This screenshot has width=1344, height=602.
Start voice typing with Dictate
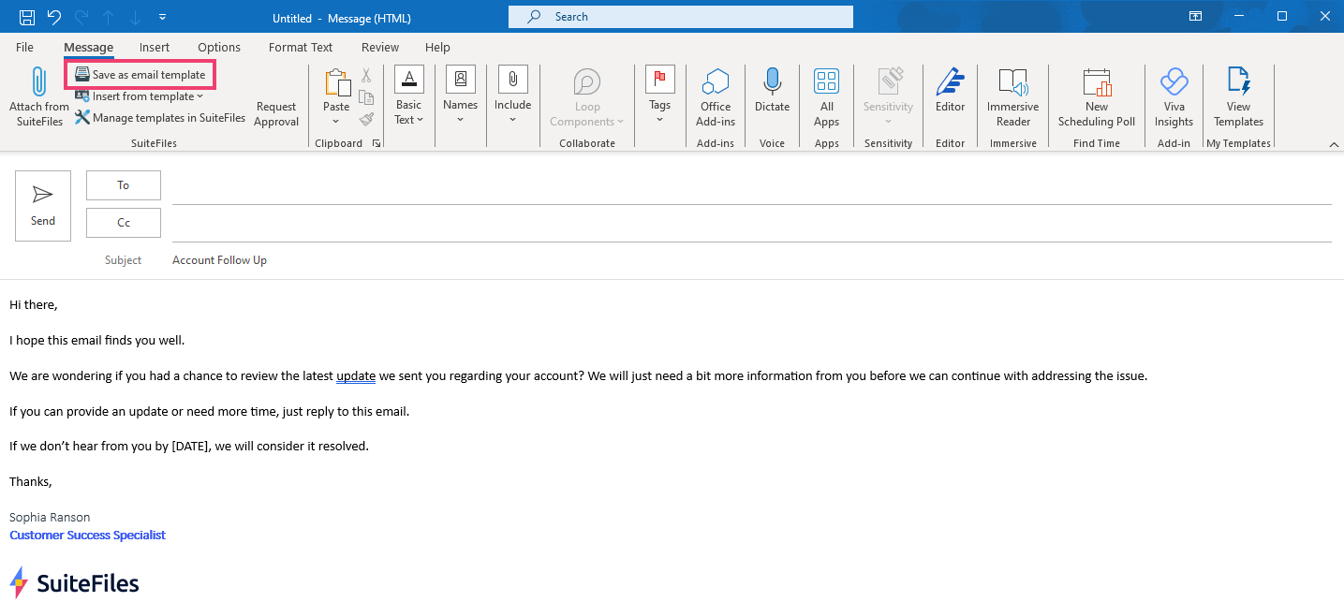click(x=772, y=94)
